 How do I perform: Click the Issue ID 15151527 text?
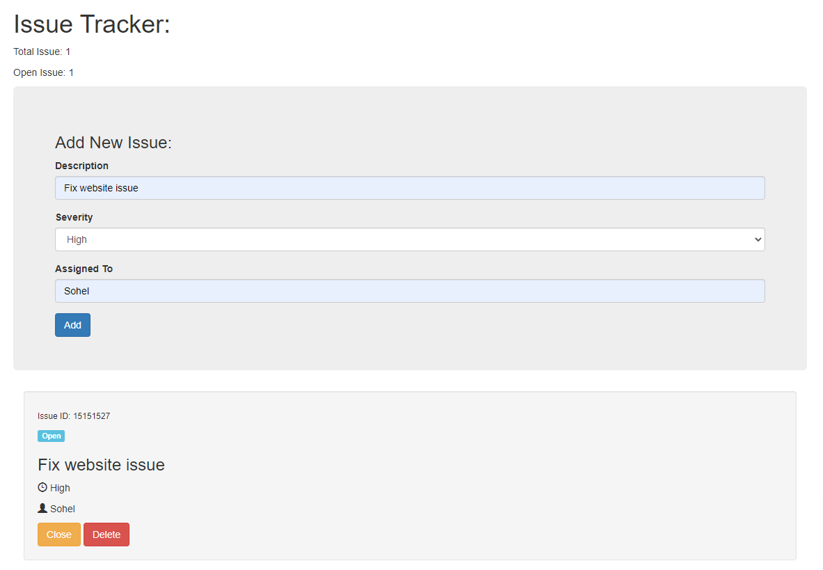[74, 416]
